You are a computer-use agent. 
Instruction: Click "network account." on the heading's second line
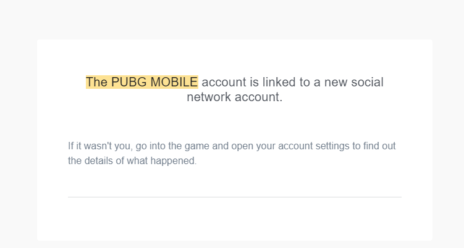[234, 97]
